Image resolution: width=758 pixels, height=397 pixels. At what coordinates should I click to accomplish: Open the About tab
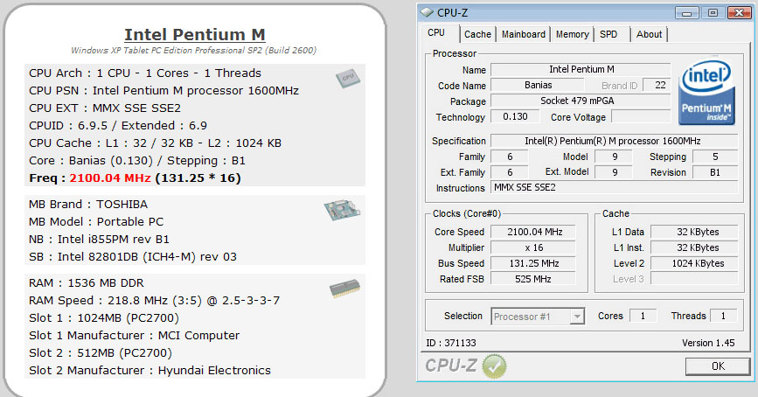pyautogui.click(x=649, y=34)
